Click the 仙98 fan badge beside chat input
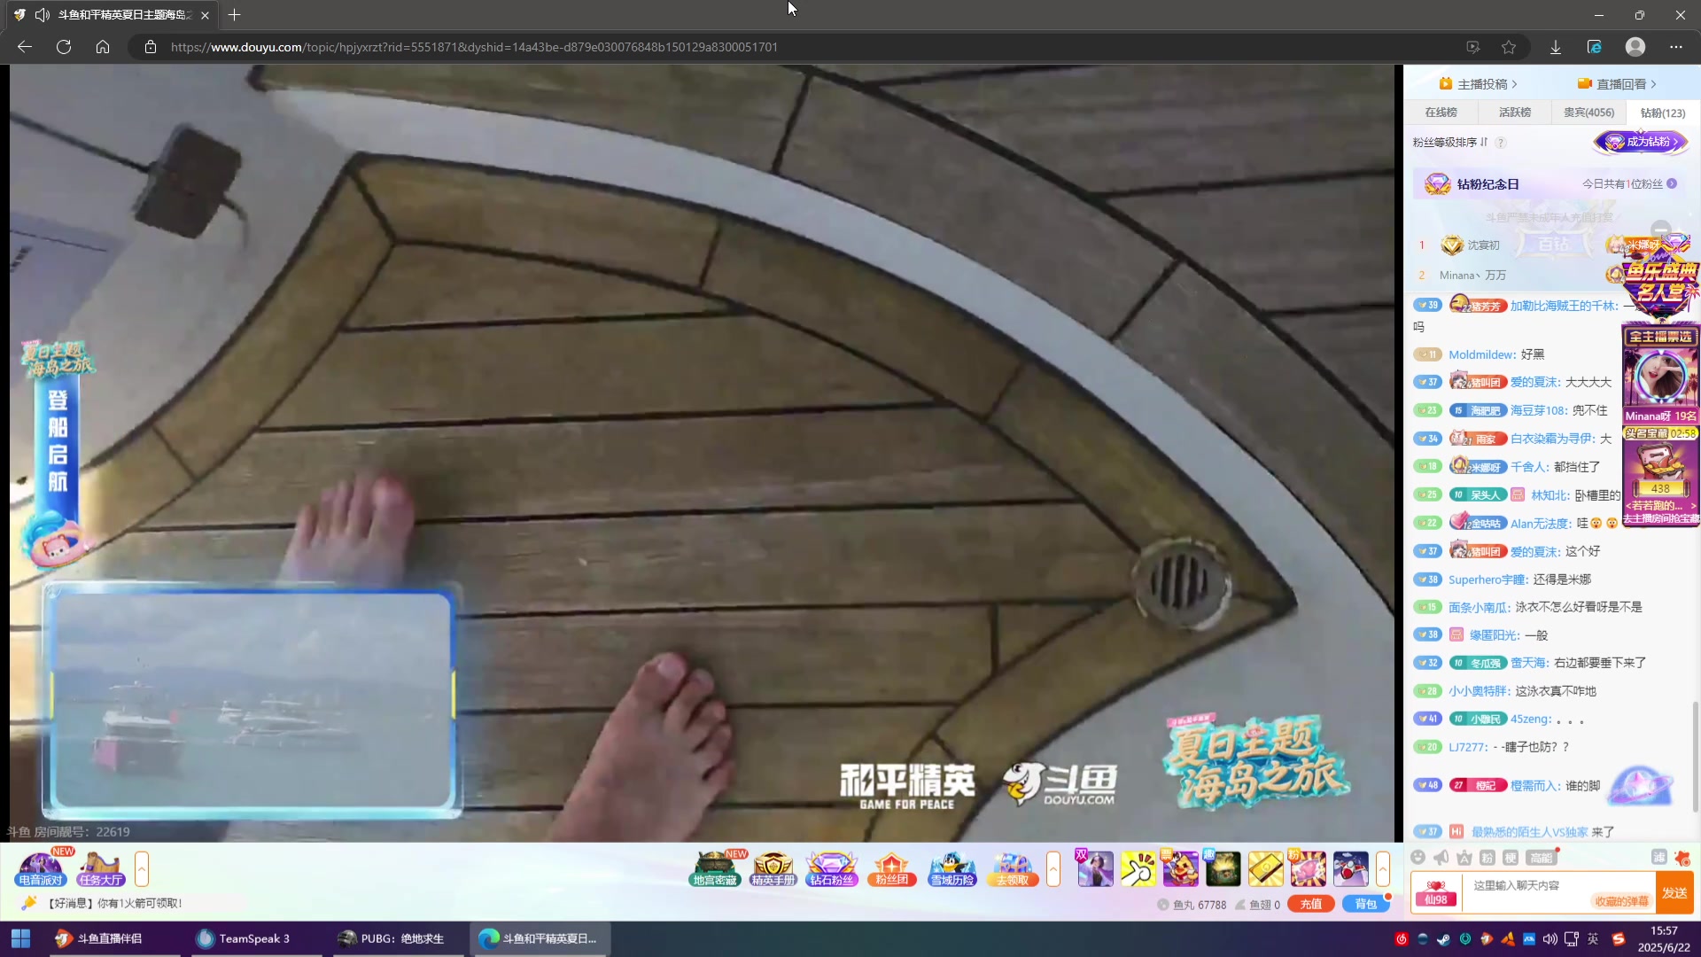This screenshot has width=1701, height=957. (x=1436, y=893)
